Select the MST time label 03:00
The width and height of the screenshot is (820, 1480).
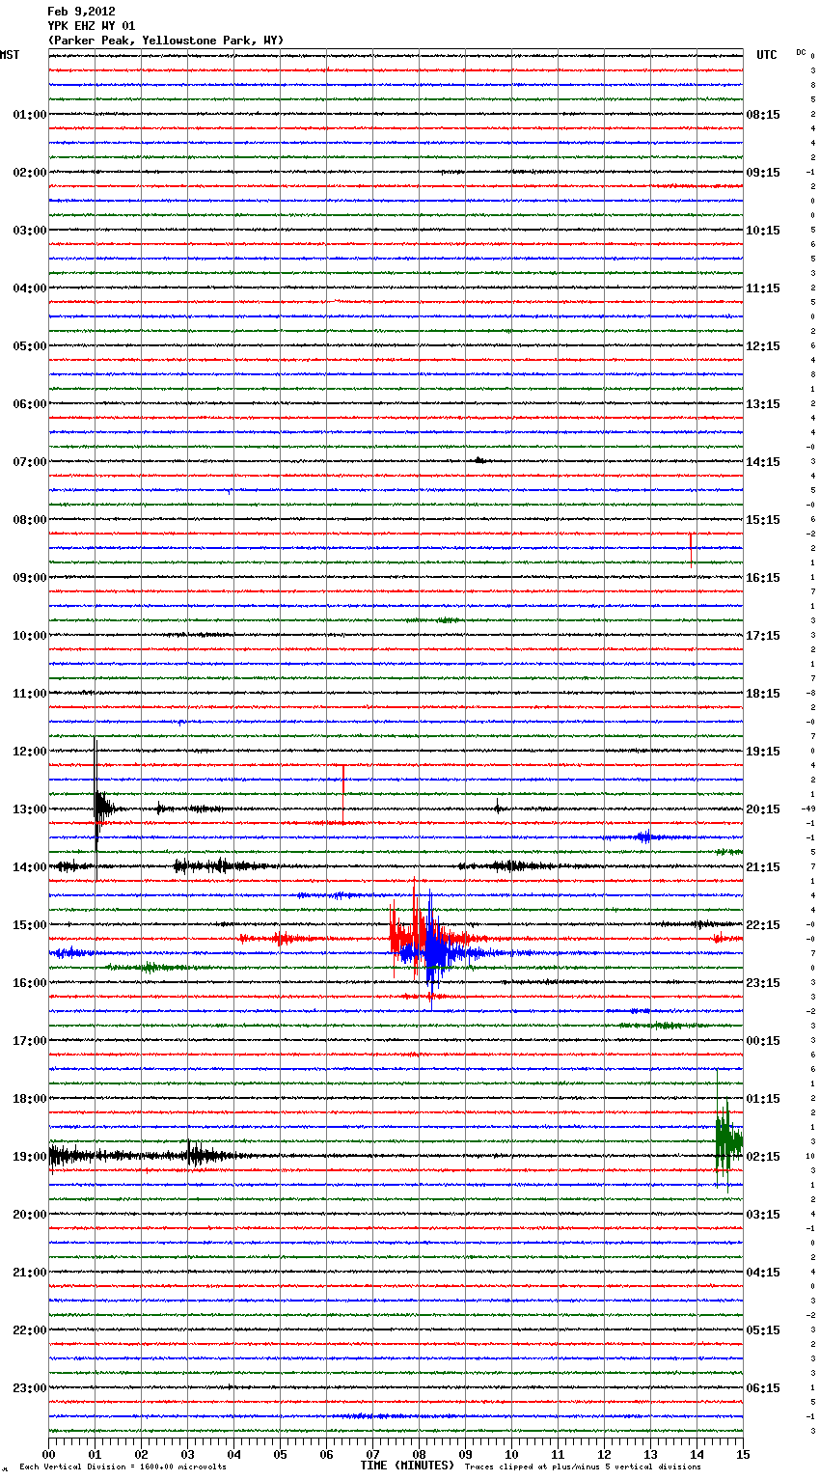[30, 231]
